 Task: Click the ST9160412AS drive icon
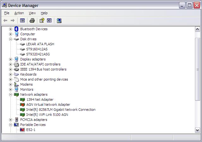[x=22, y=49]
